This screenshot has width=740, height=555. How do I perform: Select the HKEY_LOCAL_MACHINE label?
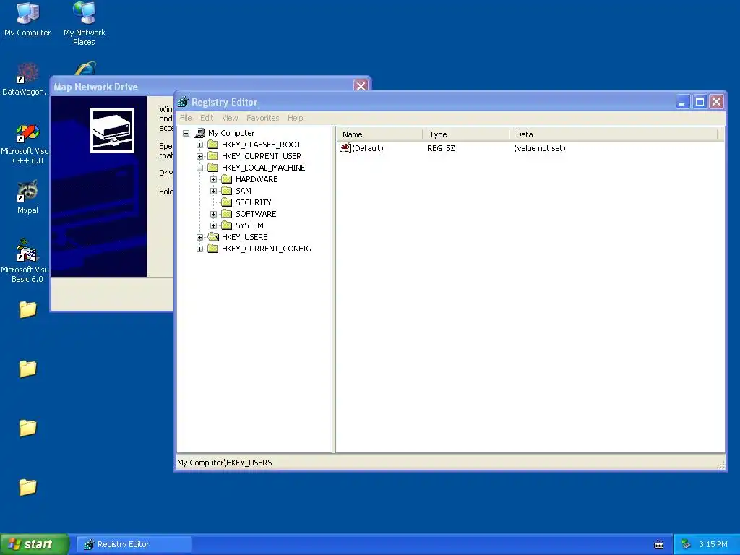263,168
